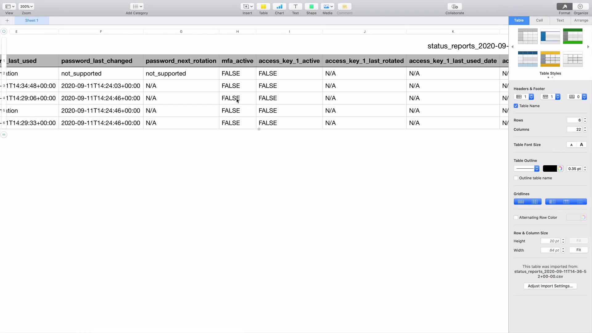Image resolution: width=592 pixels, height=333 pixels.
Task: Switch to the Cell tab
Action: [x=539, y=20]
